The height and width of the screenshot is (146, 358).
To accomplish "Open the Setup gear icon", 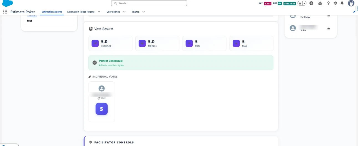I will pos(335,3).
